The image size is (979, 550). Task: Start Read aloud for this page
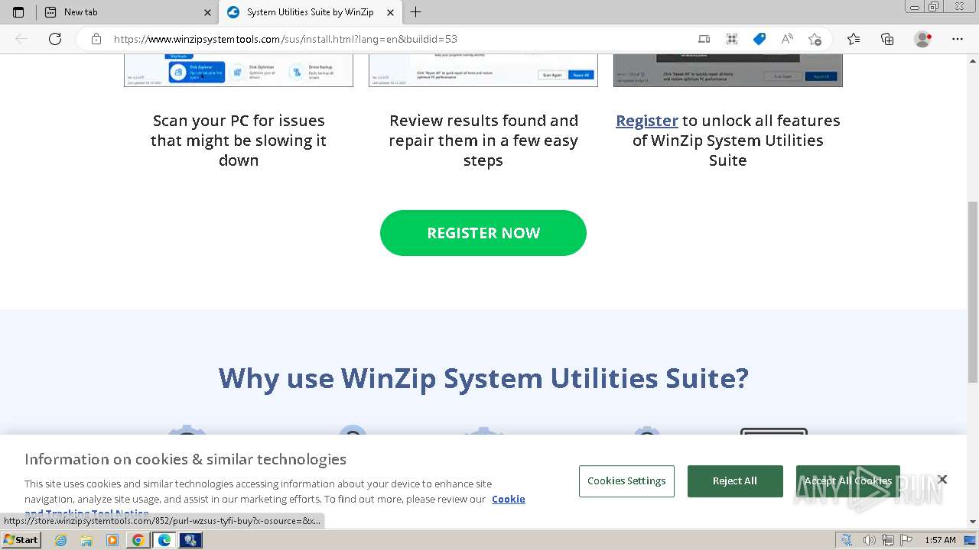pos(787,39)
